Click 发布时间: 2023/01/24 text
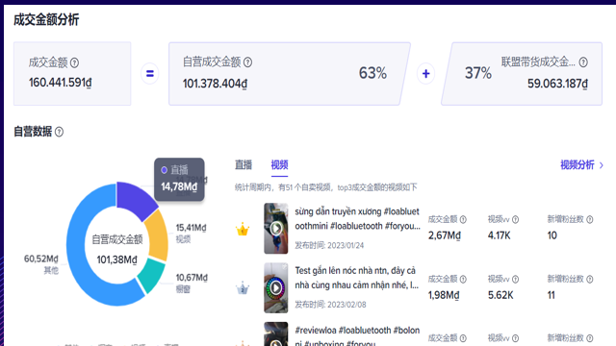This screenshot has width=616, height=346. click(329, 246)
